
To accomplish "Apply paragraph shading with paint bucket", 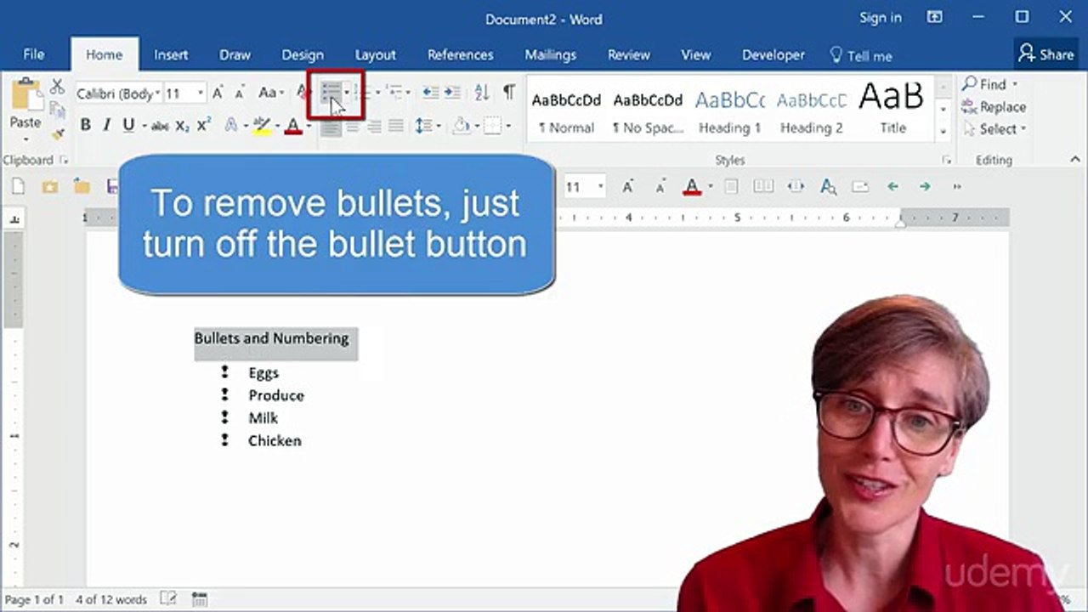I will (x=461, y=126).
